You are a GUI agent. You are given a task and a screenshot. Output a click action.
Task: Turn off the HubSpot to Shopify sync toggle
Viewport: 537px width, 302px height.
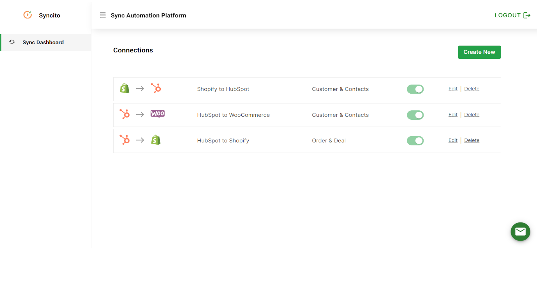[415, 141]
